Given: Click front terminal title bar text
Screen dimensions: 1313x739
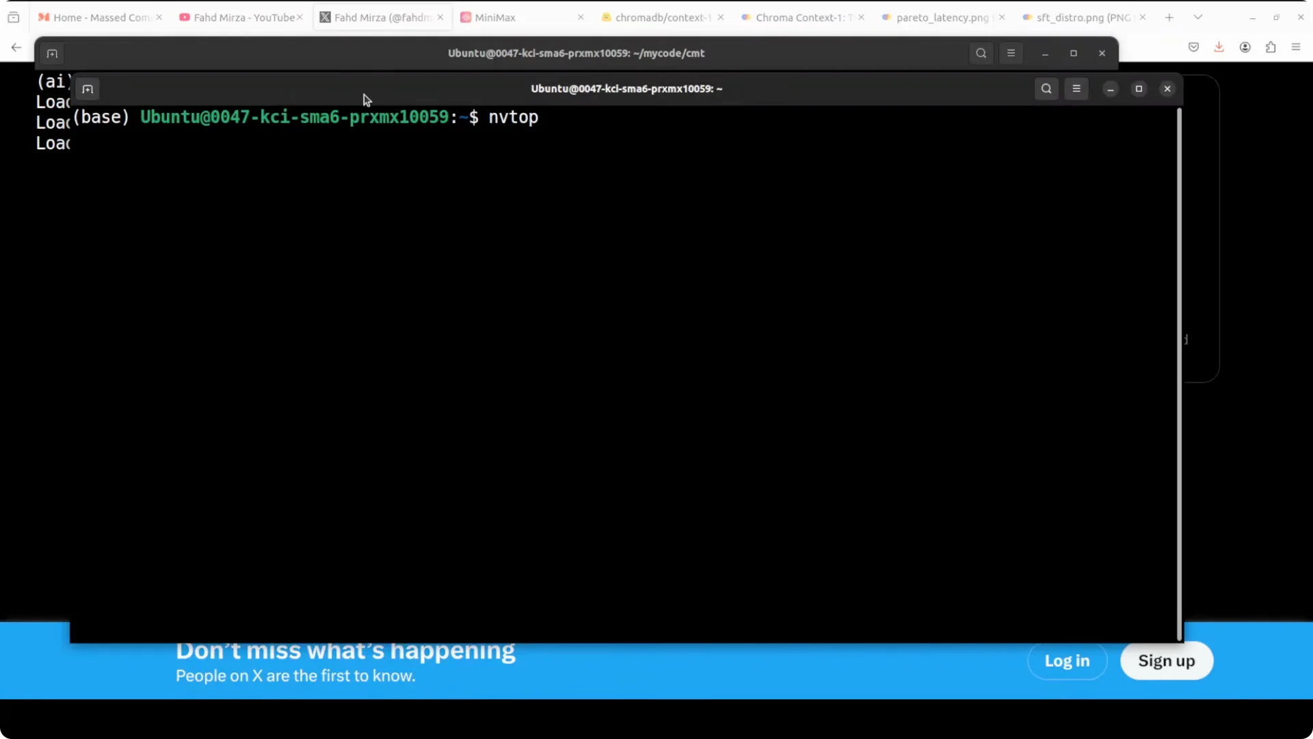Looking at the screenshot, I should point(626,89).
